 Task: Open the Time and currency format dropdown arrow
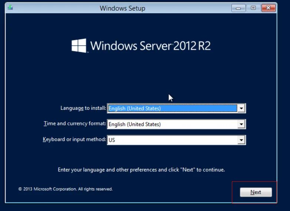click(241, 124)
